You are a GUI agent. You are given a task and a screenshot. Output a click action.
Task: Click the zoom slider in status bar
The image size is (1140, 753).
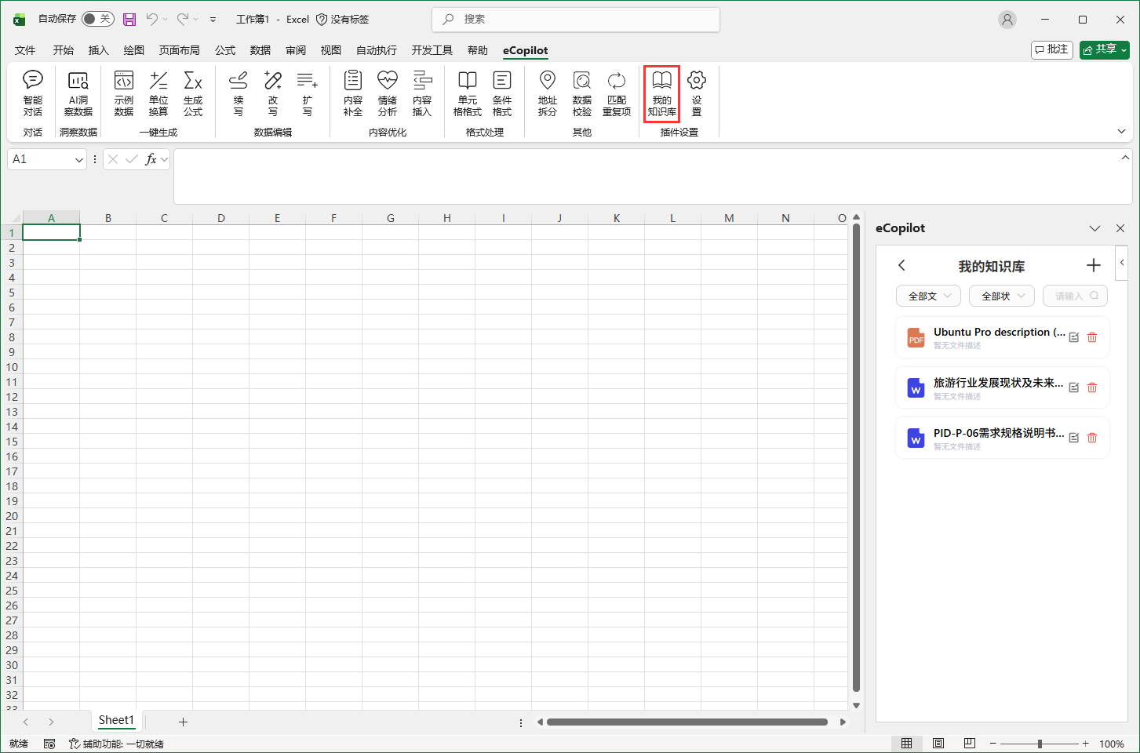(x=1040, y=744)
